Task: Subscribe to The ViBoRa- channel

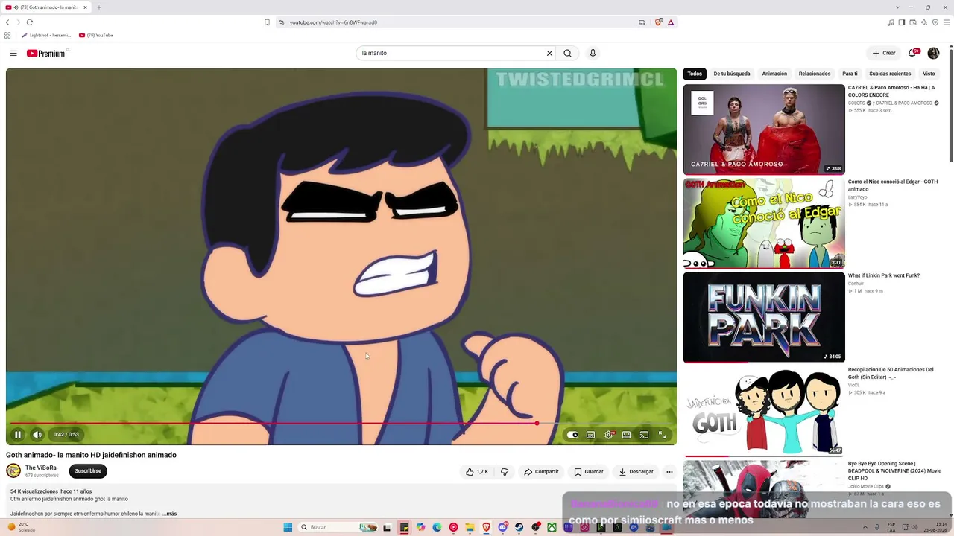Action: click(x=88, y=471)
